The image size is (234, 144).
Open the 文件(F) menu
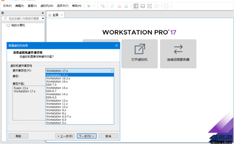coord(7,6)
